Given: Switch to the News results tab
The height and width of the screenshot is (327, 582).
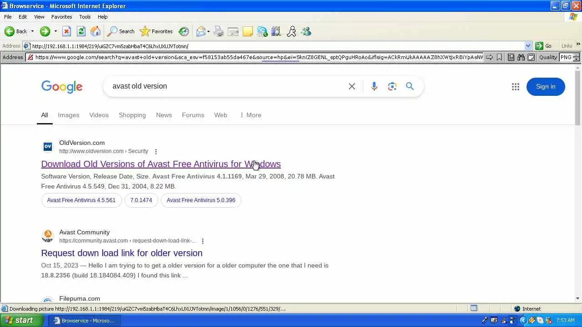Looking at the screenshot, I should pyautogui.click(x=164, y=115).
